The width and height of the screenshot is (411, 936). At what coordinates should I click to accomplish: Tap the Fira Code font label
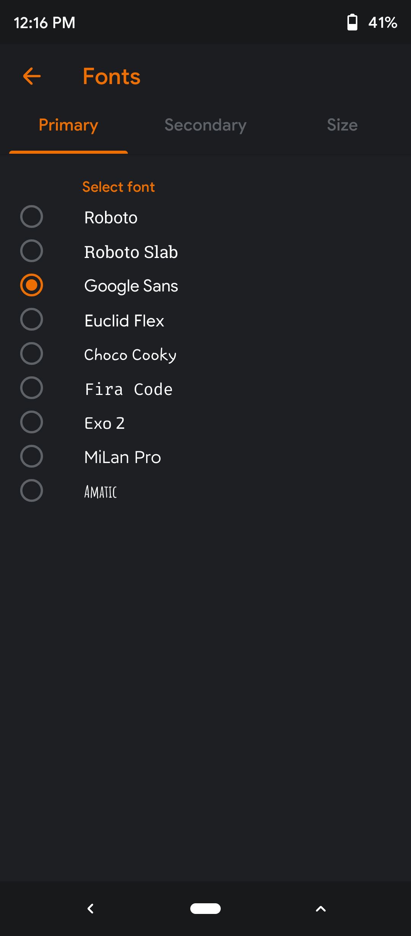tap(129, 389)
